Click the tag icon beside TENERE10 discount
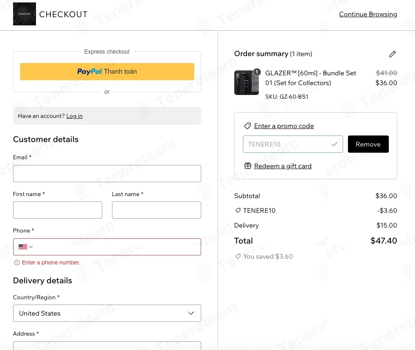Viewport: 415px width, 350px height. [x=238, y=210]
